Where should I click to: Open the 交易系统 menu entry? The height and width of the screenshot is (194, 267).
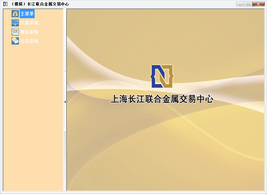(29, 22)
